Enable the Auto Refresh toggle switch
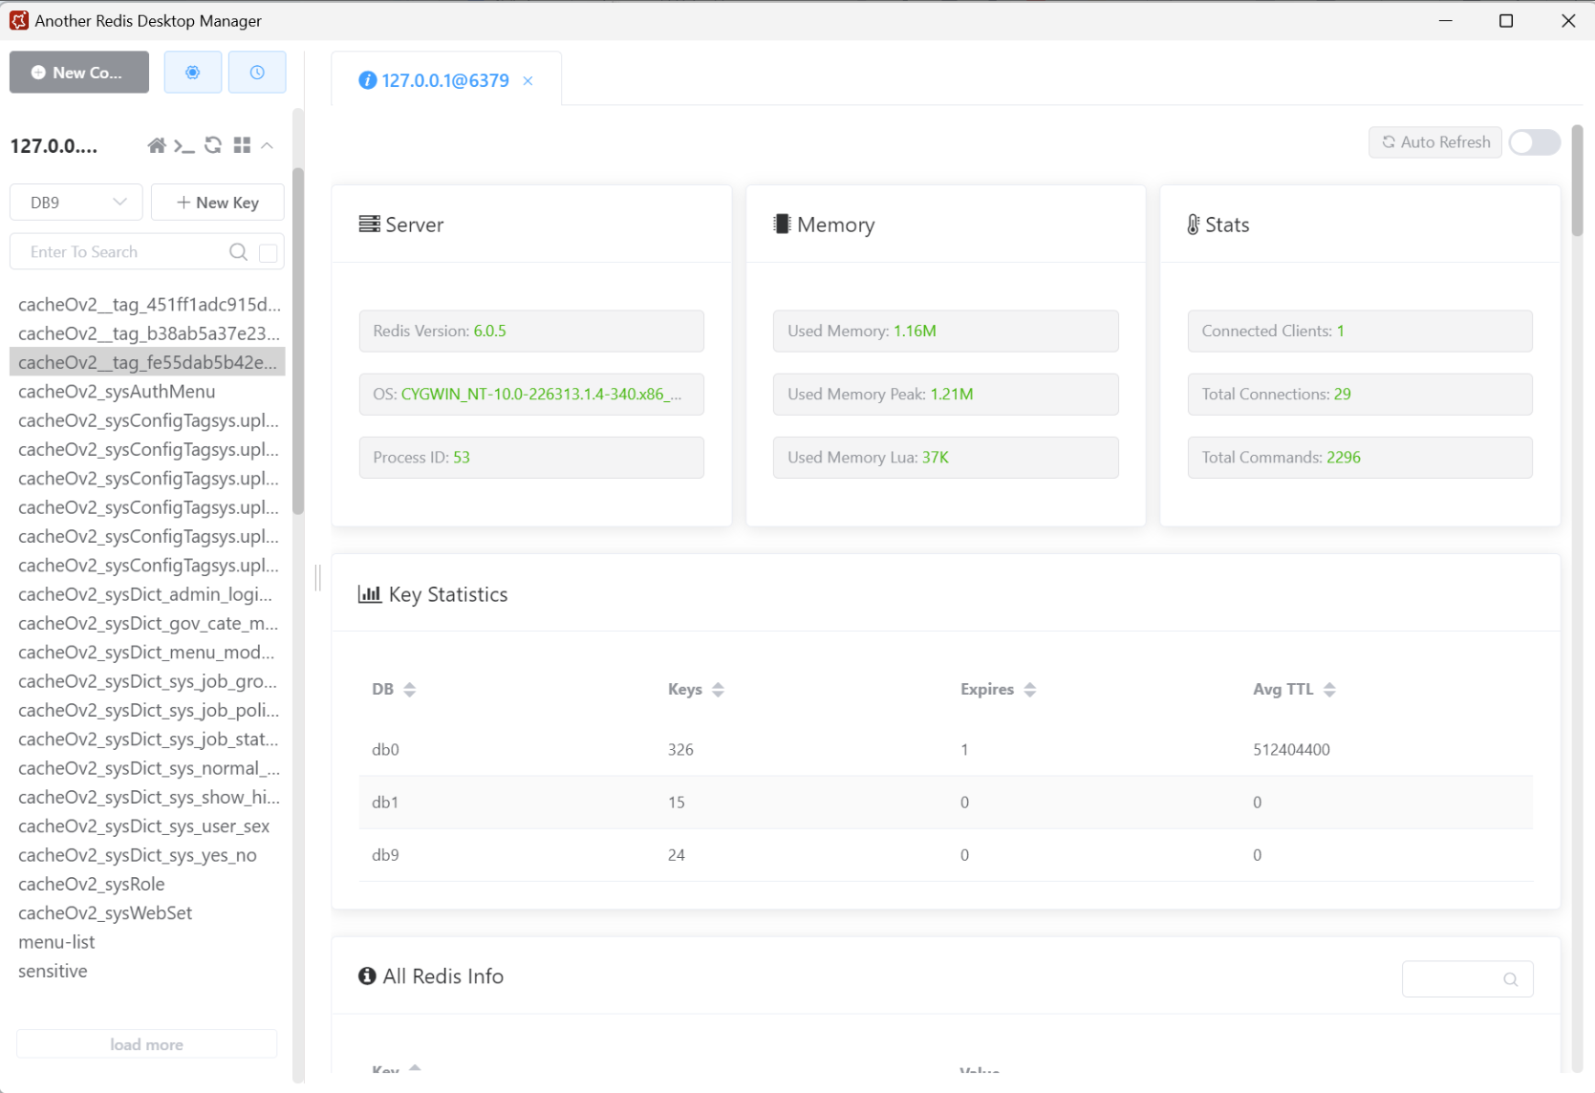The width and height of the screenshot is (1595, 1093). (x=1535, y=142)
